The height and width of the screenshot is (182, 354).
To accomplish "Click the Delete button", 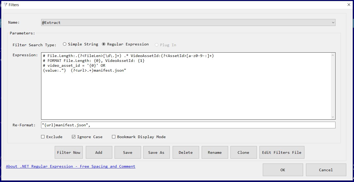I will click(186, 152).
